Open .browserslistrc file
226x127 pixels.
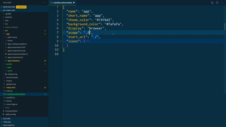[x=11, y=111]
